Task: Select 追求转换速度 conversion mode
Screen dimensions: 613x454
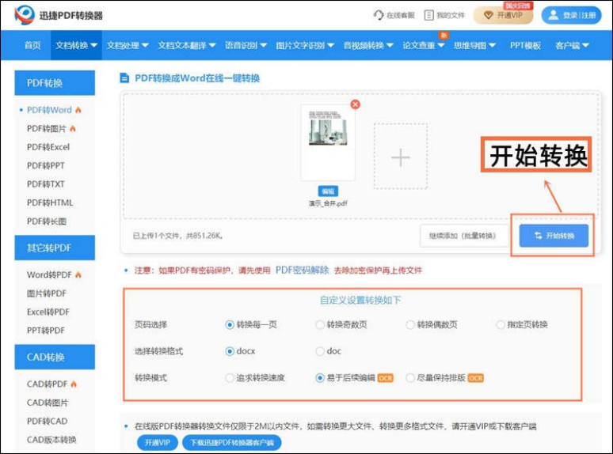Action: (x=230, y=378)
